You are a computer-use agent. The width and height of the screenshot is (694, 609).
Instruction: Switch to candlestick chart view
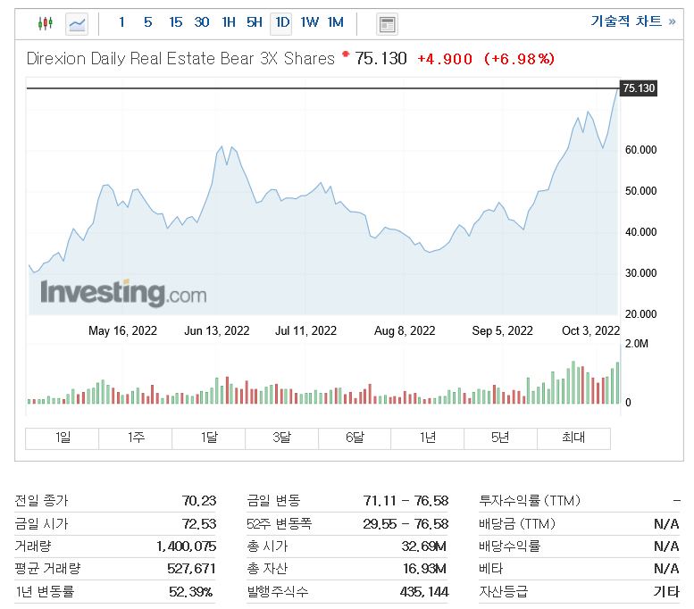(x=46, y=23)
